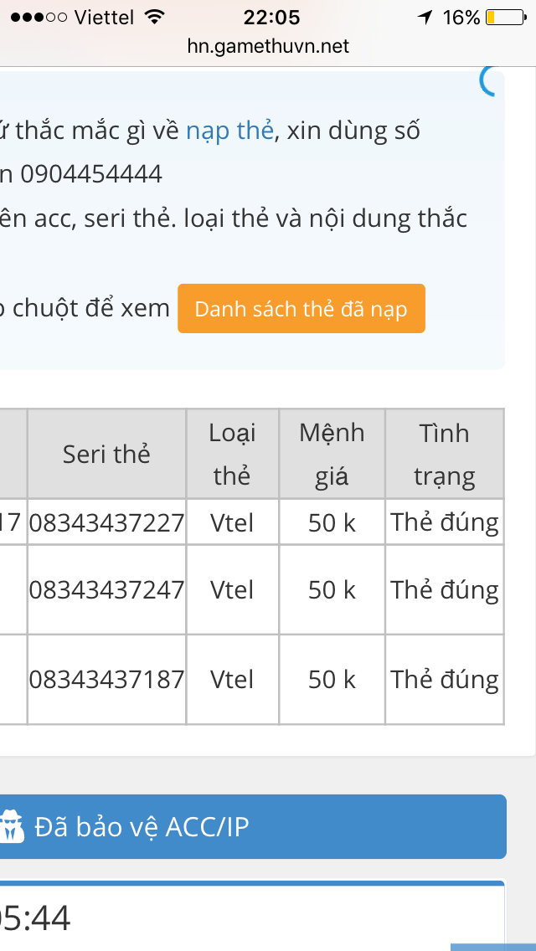Tap the phone number 0904454444
This screenshot has height=951, width=536.
(90, 174)
